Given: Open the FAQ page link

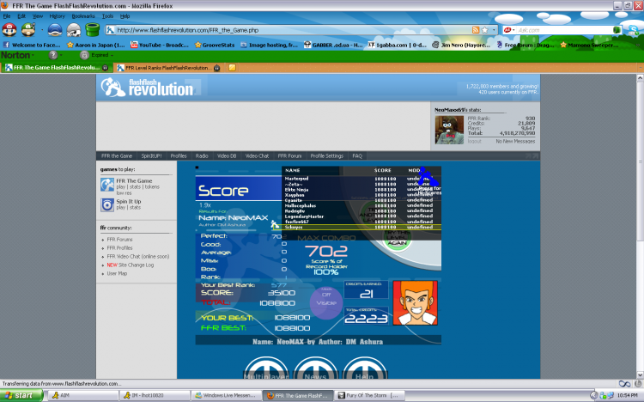Looking at the screenshot, I should pyautogui.click(x=357, y=155).
